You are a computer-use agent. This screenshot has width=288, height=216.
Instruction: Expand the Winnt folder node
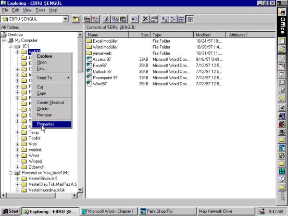[x=18, y=156]
